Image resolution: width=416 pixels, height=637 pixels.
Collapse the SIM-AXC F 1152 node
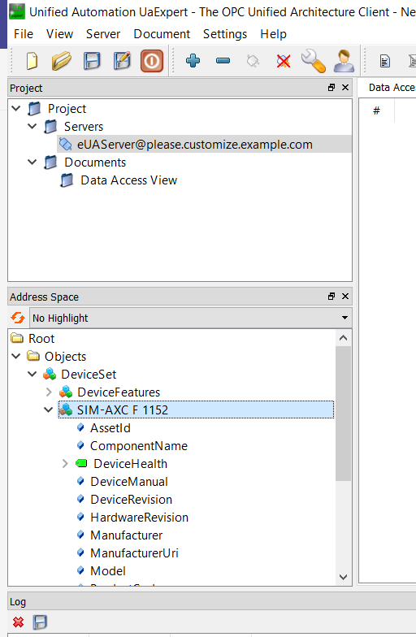pos(49,409)
